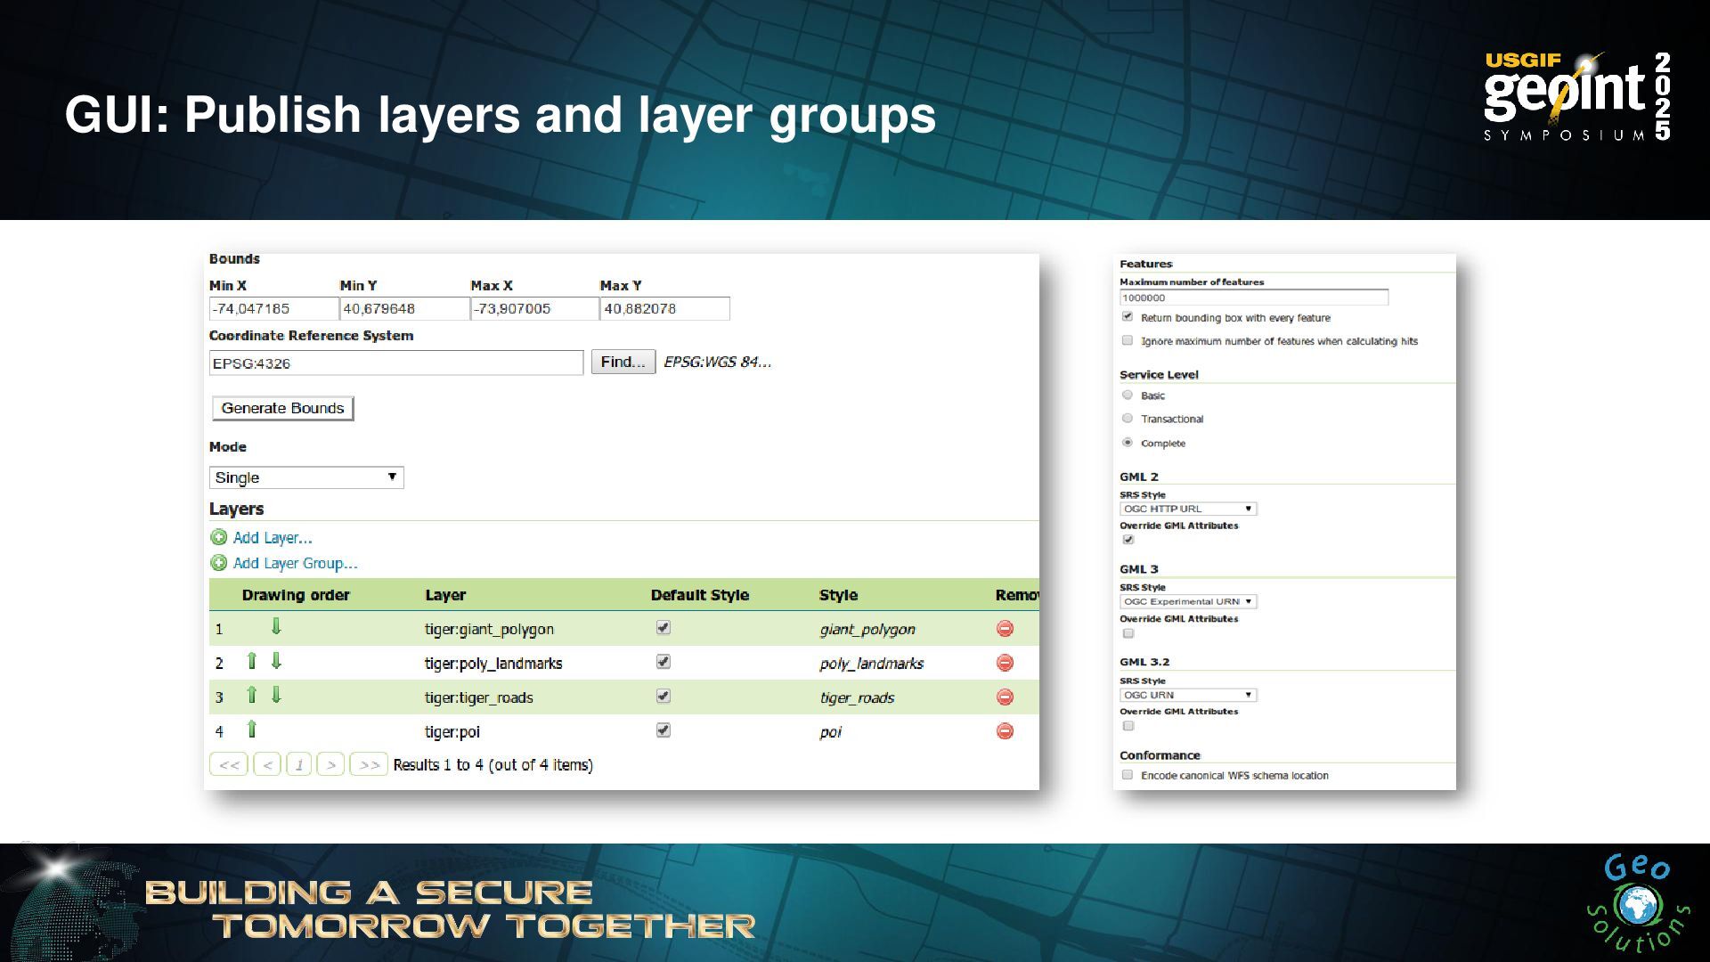The image size is (1710, 962).
Task: Uncheck Return bounding box with every feature
Action: point(1128,317)
